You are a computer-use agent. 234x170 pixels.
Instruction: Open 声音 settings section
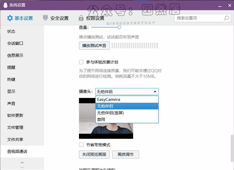click(22, 104)
